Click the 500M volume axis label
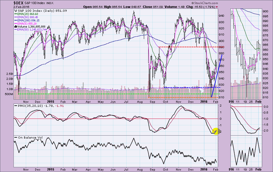The width and height of the screenshot is (273, 172). tap(9, 94)
